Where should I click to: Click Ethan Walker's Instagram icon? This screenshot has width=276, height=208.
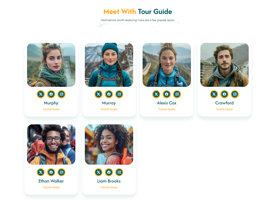[x=61, y=172]
